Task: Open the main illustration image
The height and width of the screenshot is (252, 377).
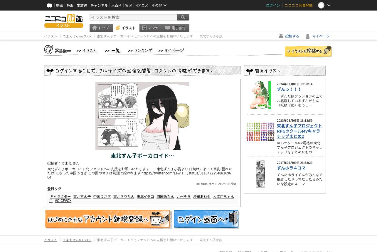Action: coord(142,116)
